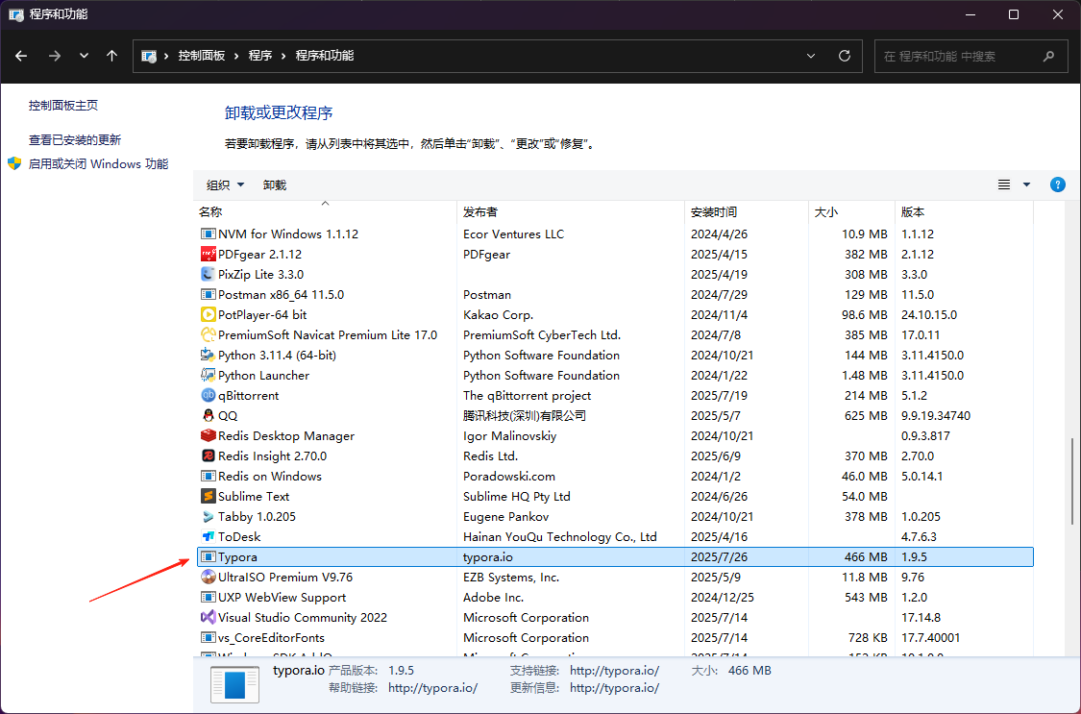This screenshot has width=1081, height=714.
Task: Expand the view options dropdown arrow
Action: click(1026, 185)
